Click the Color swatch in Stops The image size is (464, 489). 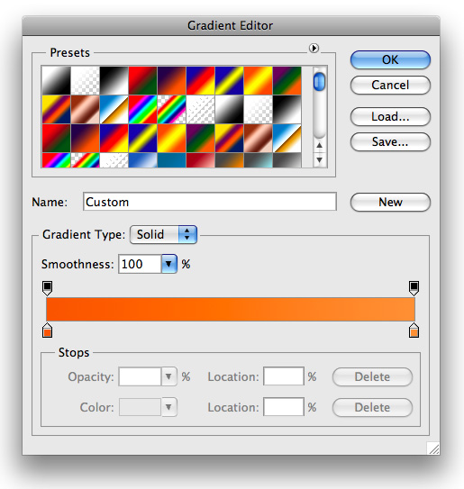[x=141, y=407]
